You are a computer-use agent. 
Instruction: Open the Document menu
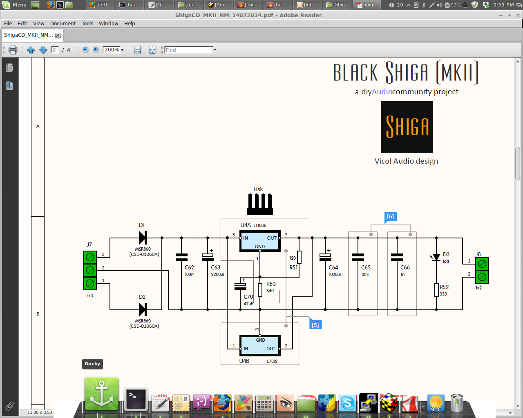63,23
